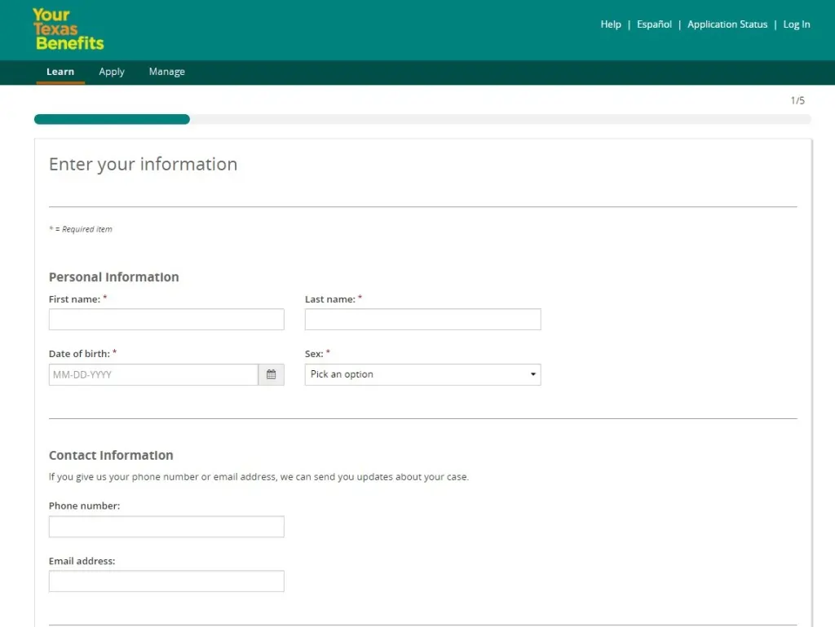Click the phone or email updates note
The height and width of the screenshot is (627, 835).
[x=258, y=477]
